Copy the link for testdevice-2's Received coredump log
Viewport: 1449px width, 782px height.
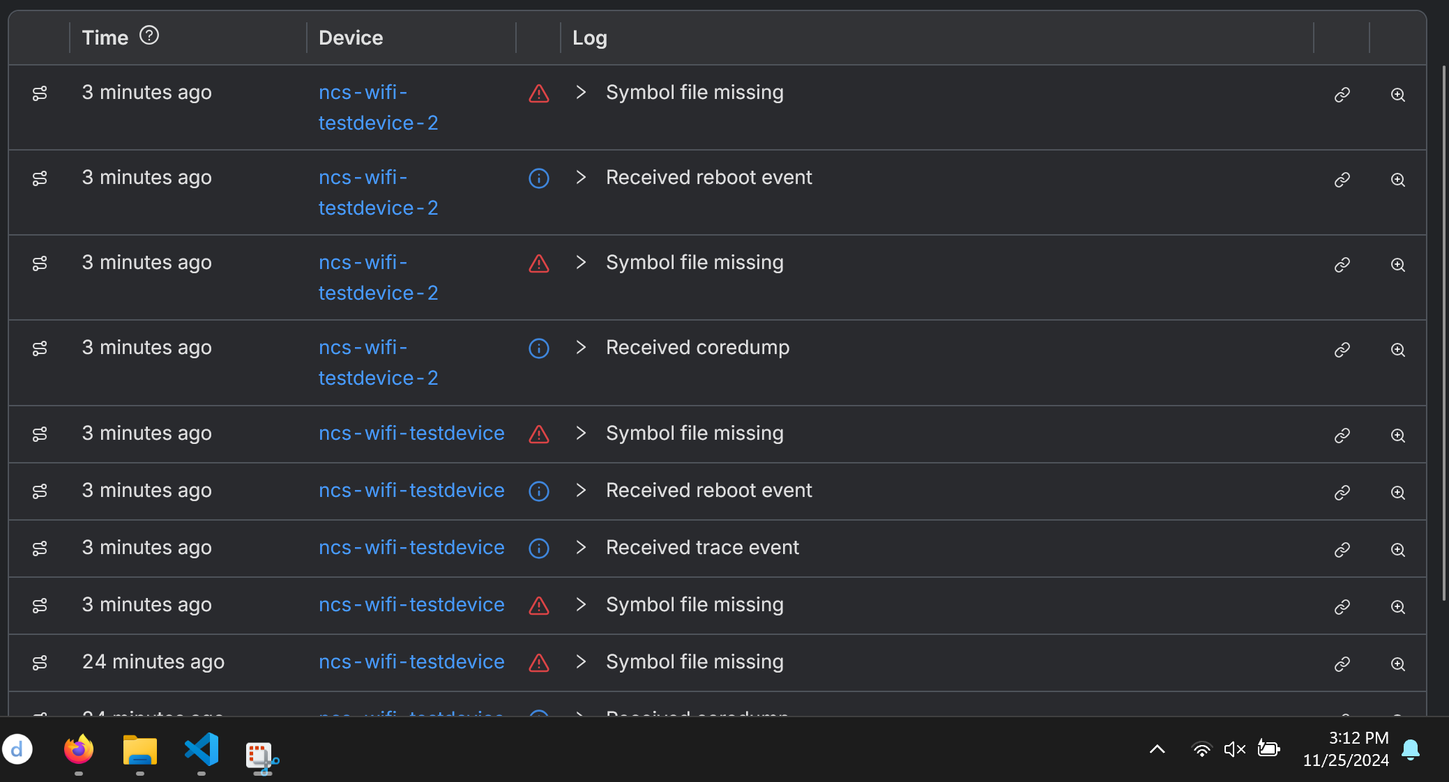click(x=1342, y=350)
